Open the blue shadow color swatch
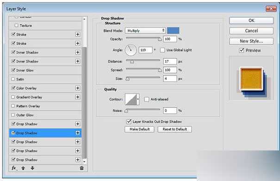Screen dimensions: 280x181 tap(173, 31)
